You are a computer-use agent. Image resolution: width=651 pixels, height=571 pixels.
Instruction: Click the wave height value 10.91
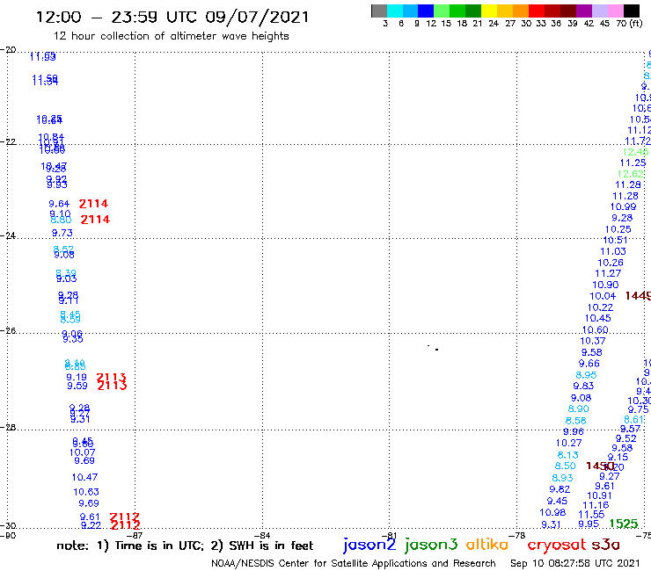599,495
